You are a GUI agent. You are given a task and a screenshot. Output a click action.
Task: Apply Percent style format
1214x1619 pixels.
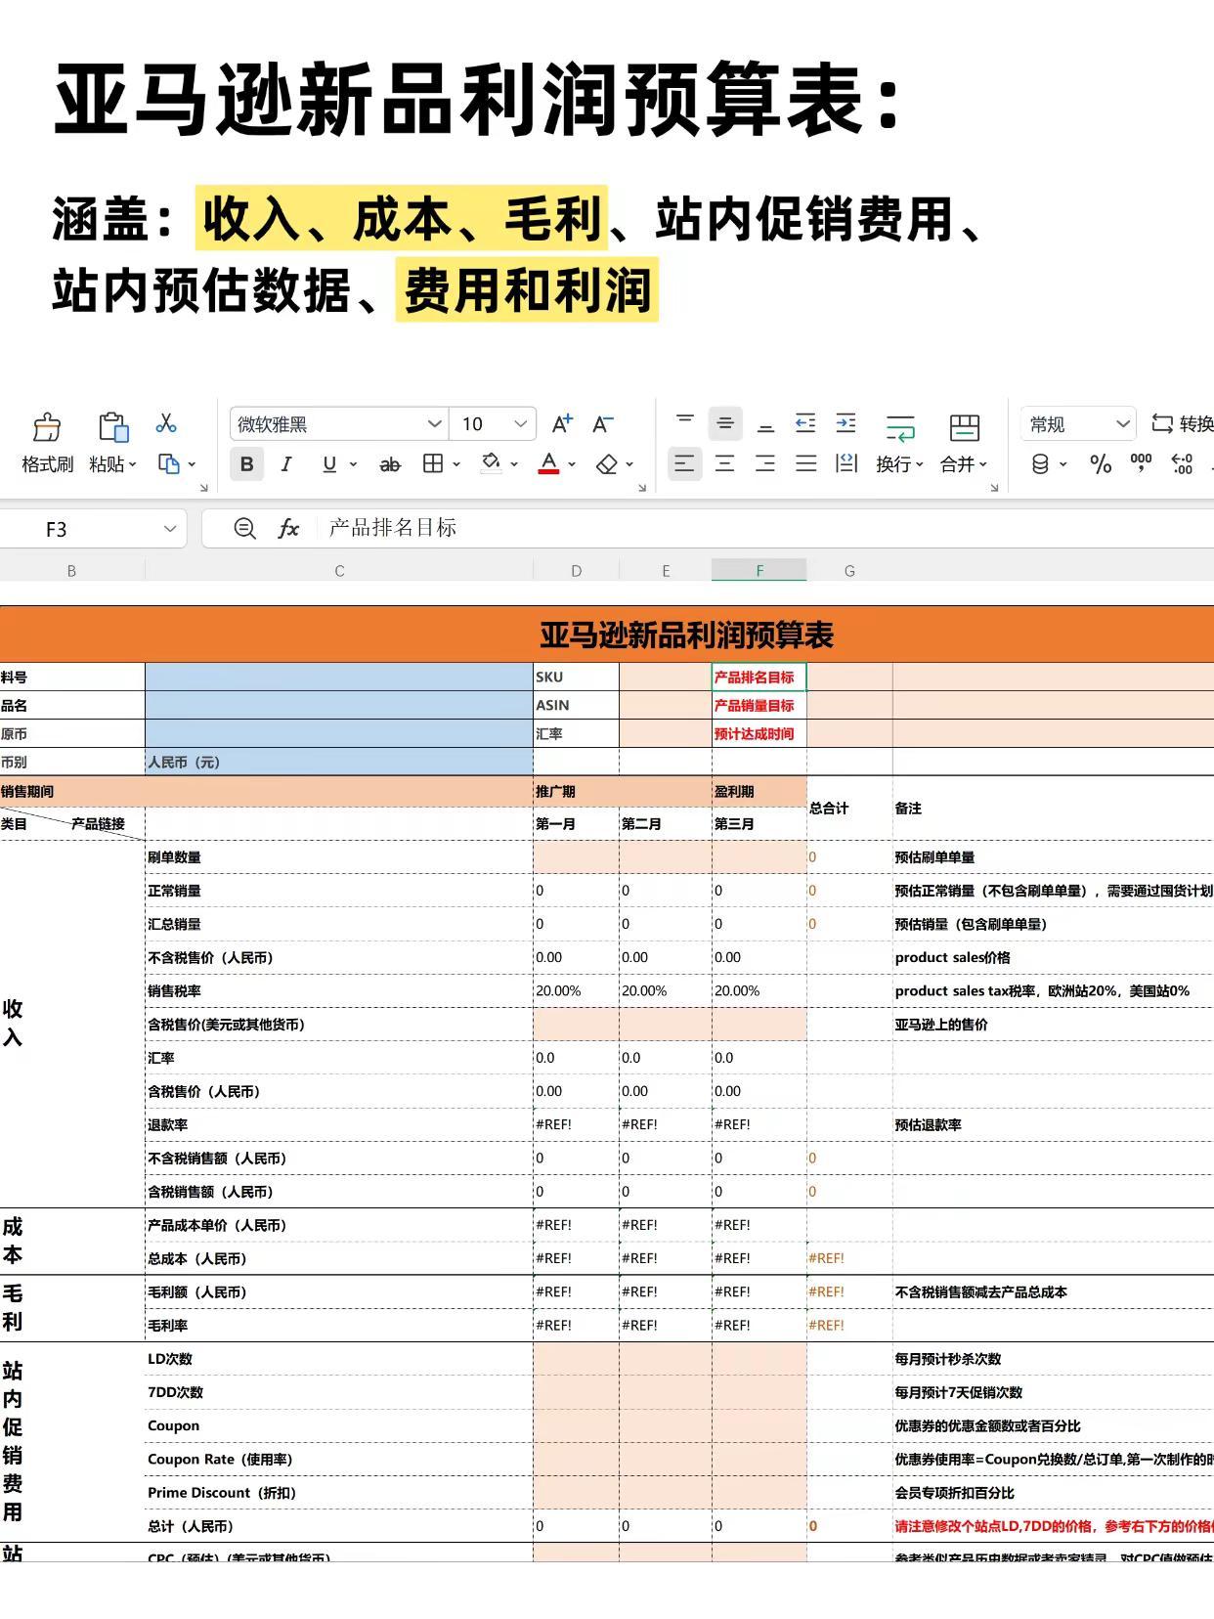(x=1101, y=464)
